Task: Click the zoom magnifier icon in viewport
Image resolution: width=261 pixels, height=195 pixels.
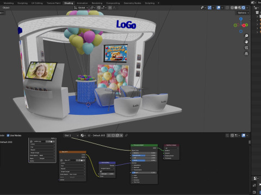Action: [246, 36]
